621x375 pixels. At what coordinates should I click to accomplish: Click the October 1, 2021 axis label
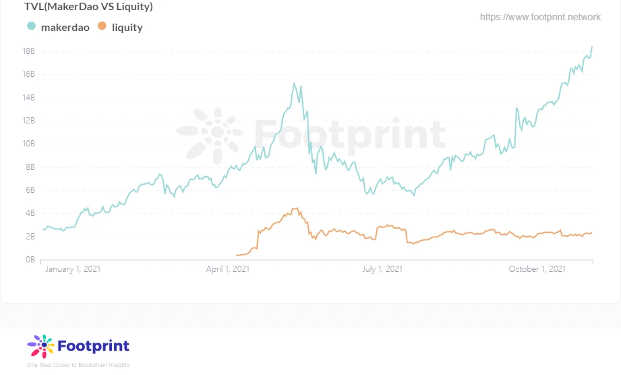coord(537,269)
